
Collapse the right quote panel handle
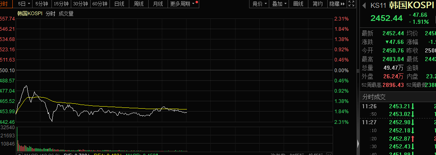358,144
